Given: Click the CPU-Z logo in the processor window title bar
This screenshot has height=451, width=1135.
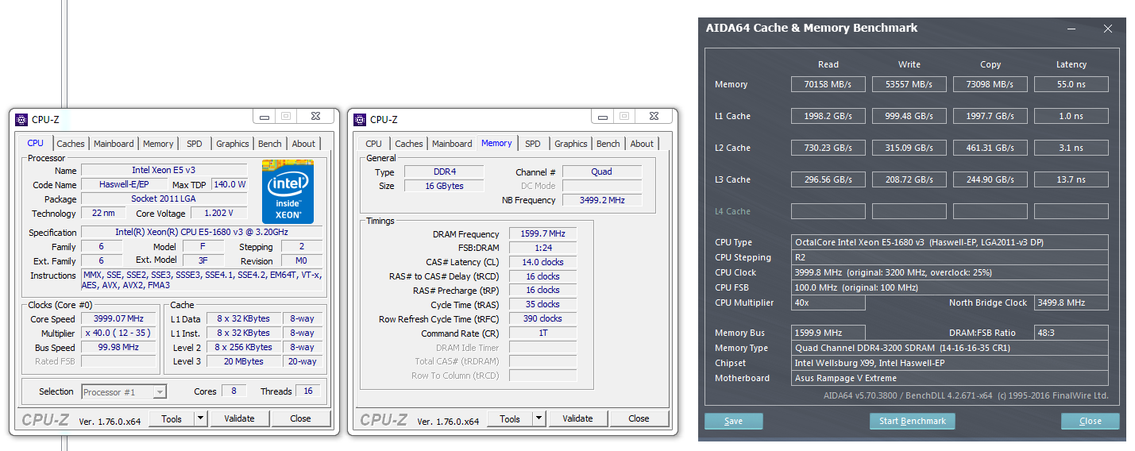Looking at the screenshot, I should coord(21,120).
